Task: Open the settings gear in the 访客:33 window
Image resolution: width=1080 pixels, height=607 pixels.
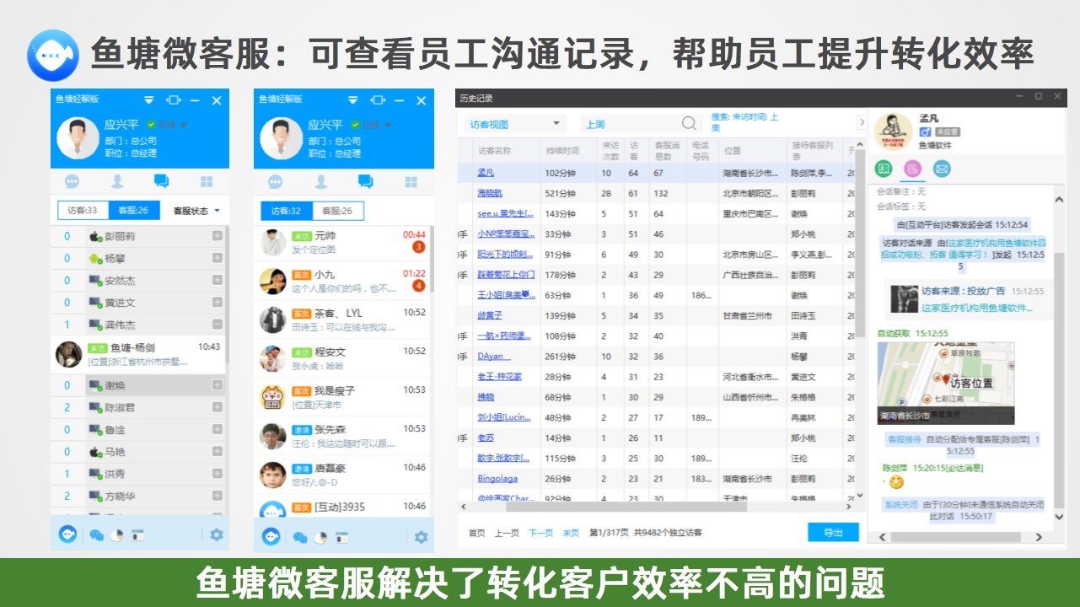Action: tap(217, 534)
